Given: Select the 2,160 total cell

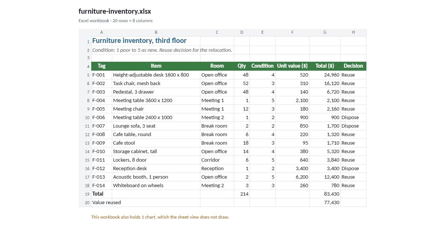Looking at the screenshot, I should (x=325, y=109).
